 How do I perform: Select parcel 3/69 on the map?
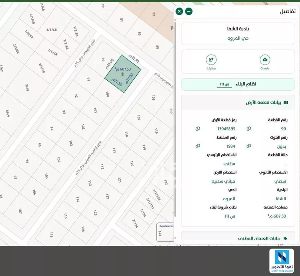point(27,87)
